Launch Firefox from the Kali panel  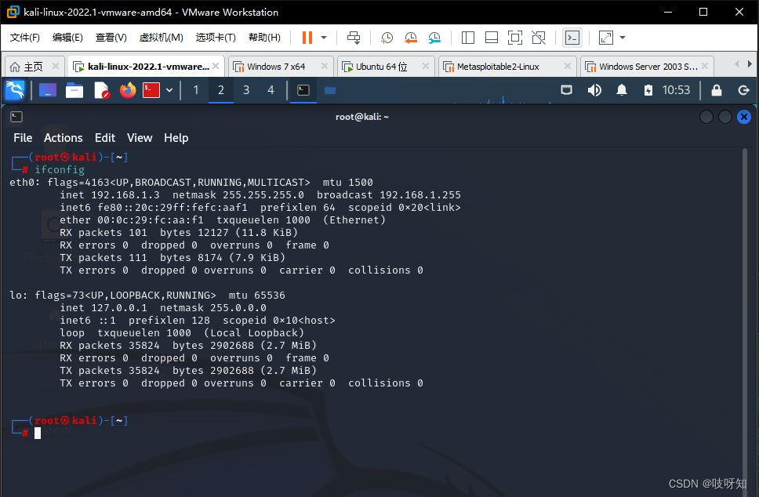128,90
